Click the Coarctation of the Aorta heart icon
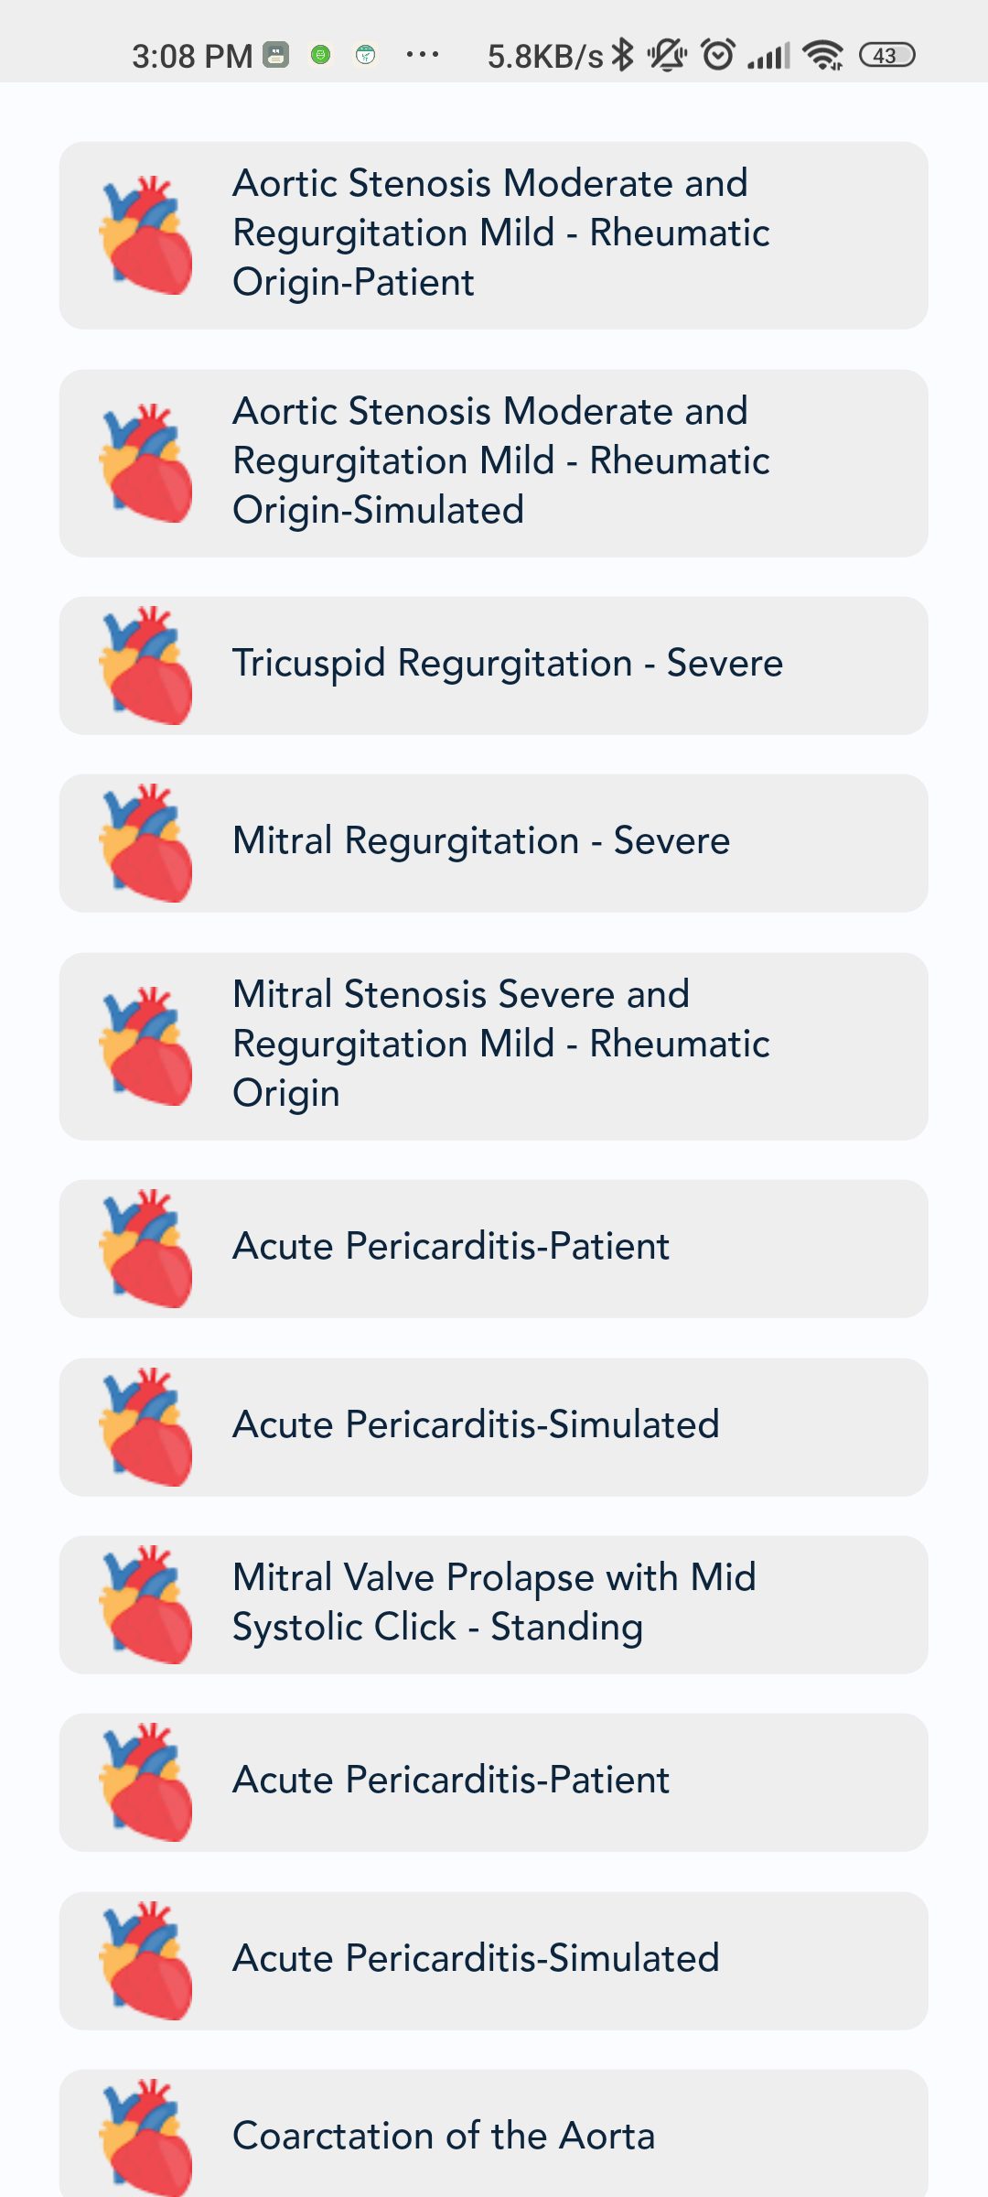The image size is (988, 2197). 146,2137
